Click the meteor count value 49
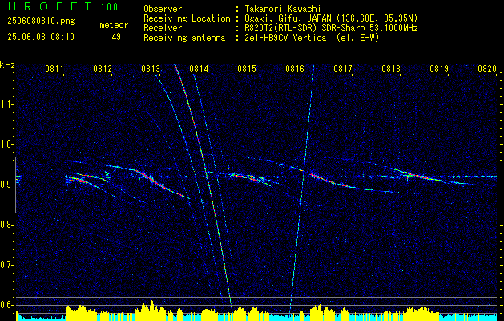The width and height of the screenshot is (504, 321). pyautogui.click(x=116, y=37)
